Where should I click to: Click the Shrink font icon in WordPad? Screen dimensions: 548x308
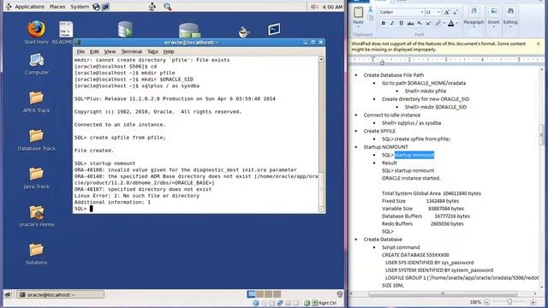(x=455, y=12)
